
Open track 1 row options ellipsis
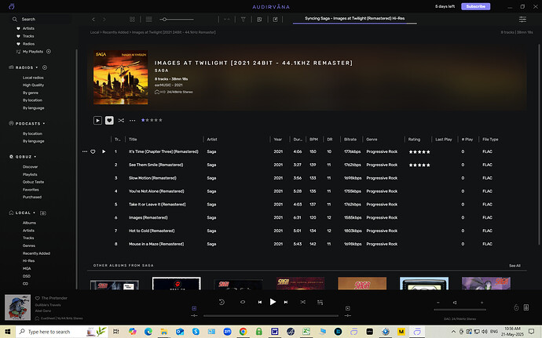click(85, 151)
